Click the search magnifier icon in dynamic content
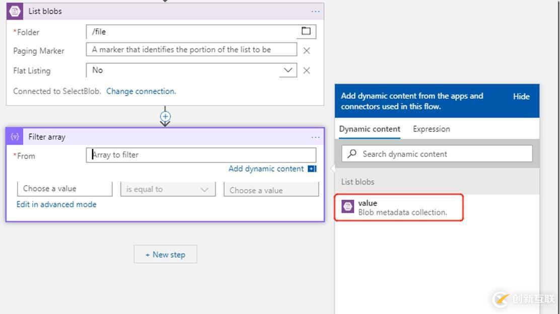 pyautogui.click(x=352, y=154)
